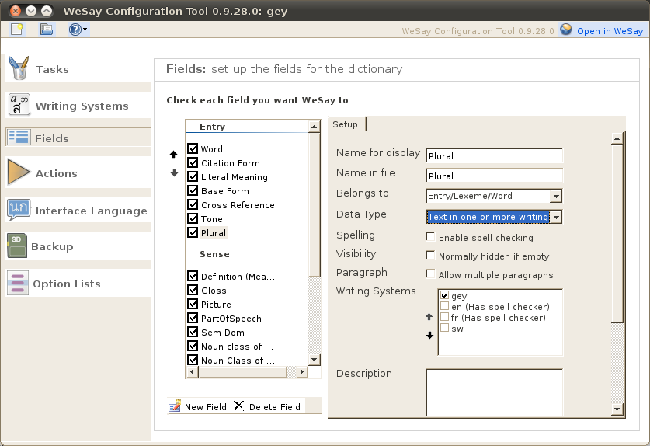Move selected field up with arrow
650x446 pixels.
tap(174, 155)
